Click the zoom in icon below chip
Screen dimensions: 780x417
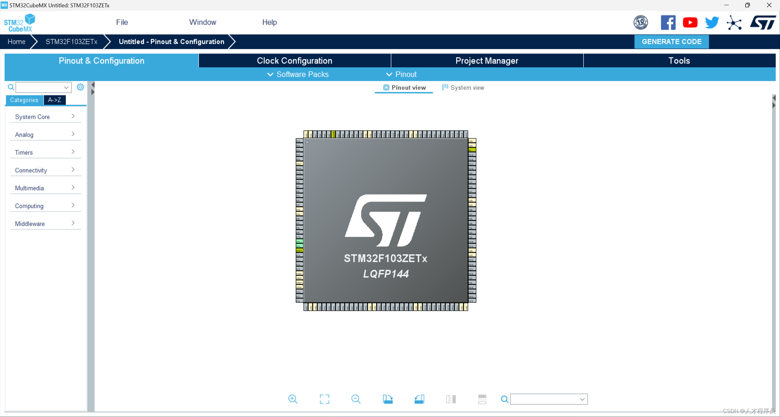pyautogui.click(x=293, y=399)
